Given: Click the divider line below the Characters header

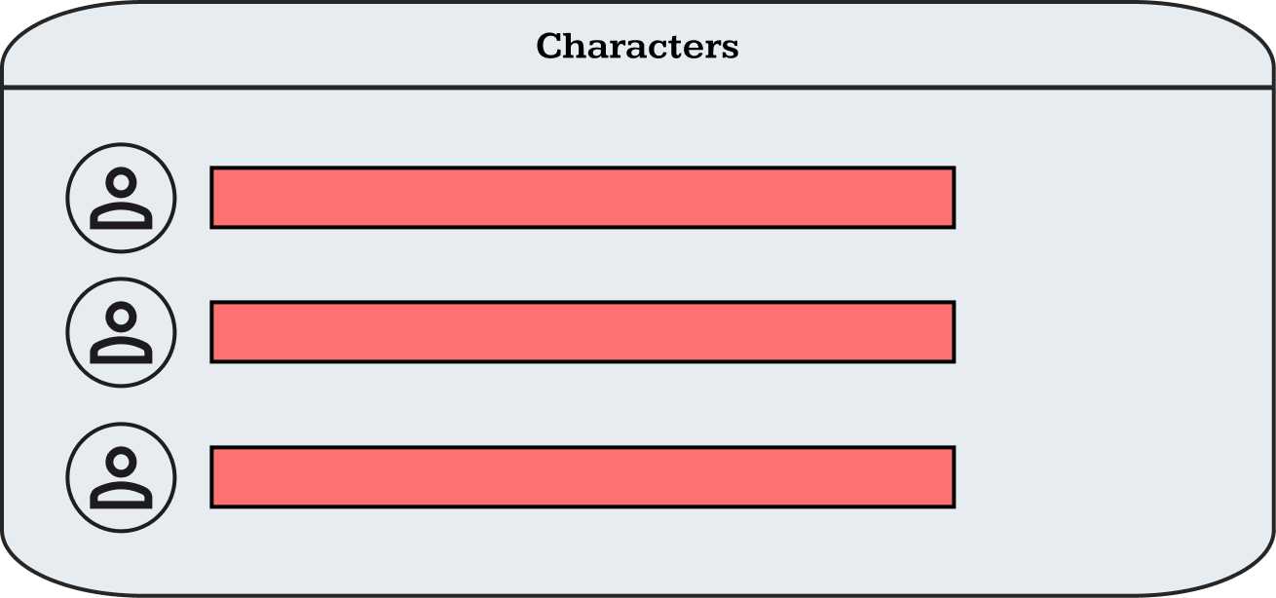Looking at the screenshot, I should [637, 87].
